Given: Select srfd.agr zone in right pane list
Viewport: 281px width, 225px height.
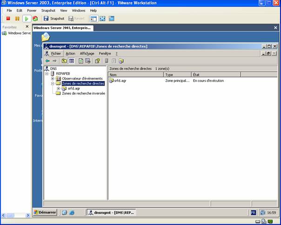Looking at the screenshot, I should coord(120,81).
